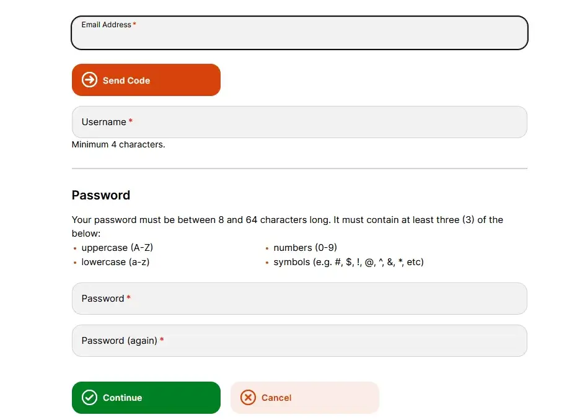Viewport: 585px width, 420px height.
Task: Click the red asterisk beside Password (again)
Action: point(162,339)
